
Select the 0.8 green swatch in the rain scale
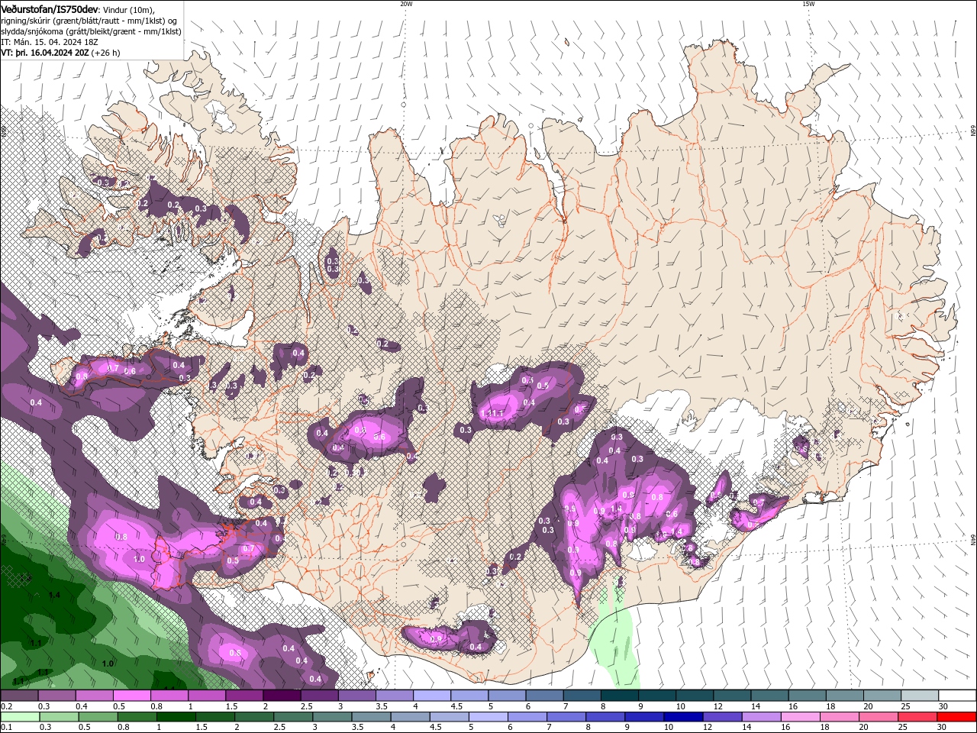pos(137,717)
